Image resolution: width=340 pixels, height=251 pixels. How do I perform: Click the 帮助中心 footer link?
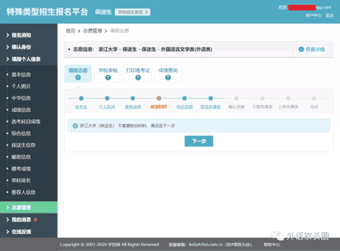pyautogui.click(x=272, y=245)
